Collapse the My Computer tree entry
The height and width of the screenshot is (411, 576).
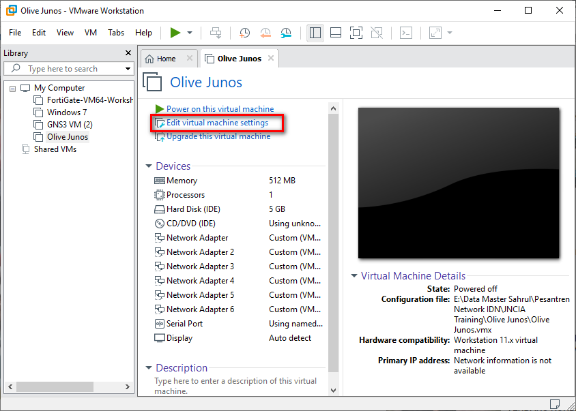pyautogui.click(x=12, y=87)
